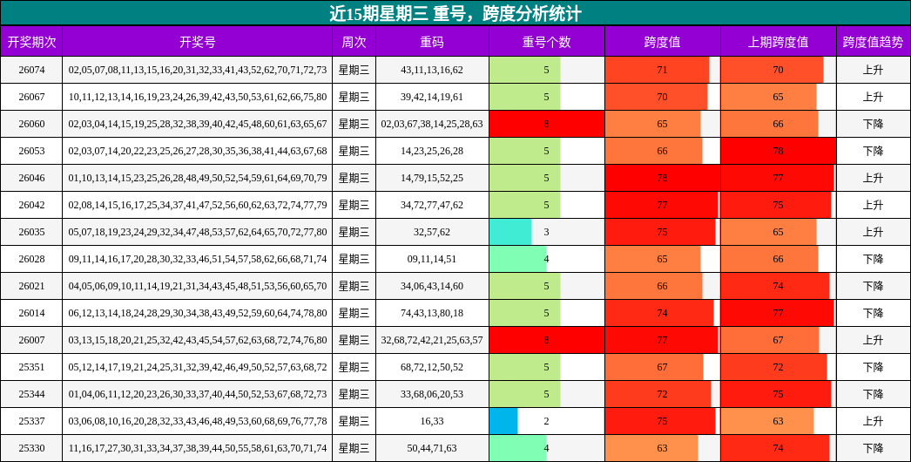The width and height of the screenshot is (911, 462).
Task: Select issue number 25330
Action: pos(31,449)
